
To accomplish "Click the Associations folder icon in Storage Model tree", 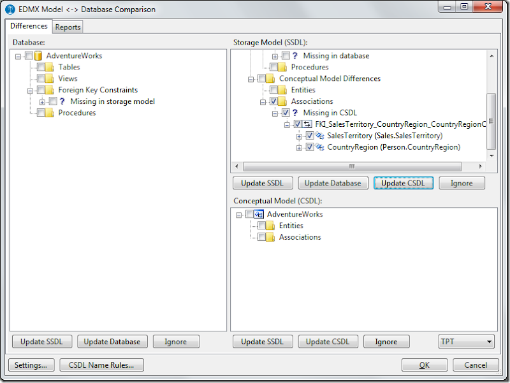I will (x=282, y=101).
